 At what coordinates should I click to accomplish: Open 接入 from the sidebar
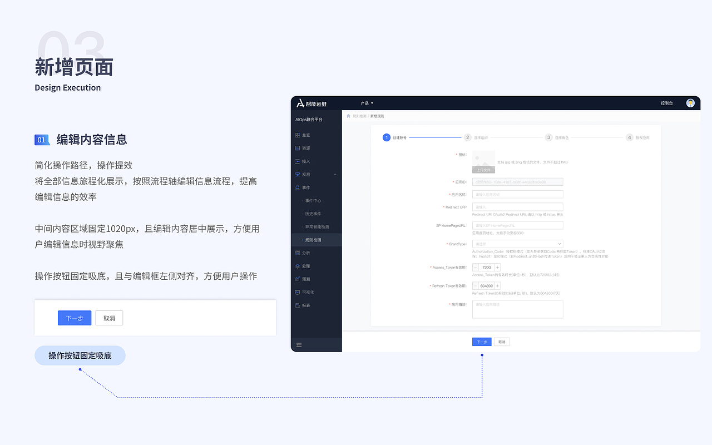click(x=306, y=161)
